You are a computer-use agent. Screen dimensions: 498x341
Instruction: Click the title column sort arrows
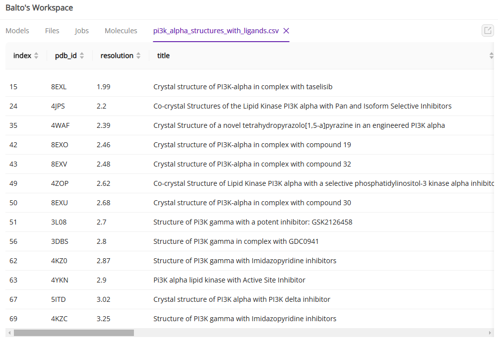(491, 56)
